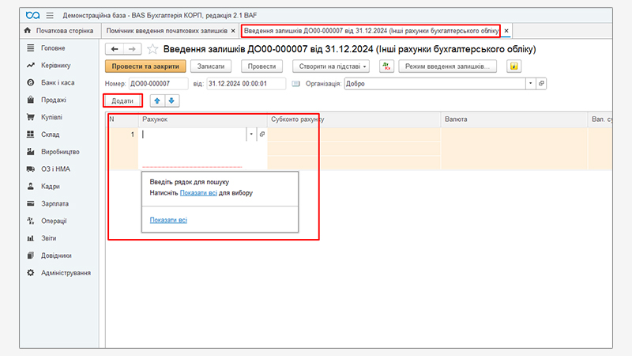Expand the Організація dropdown list

[x=530, y=84]
